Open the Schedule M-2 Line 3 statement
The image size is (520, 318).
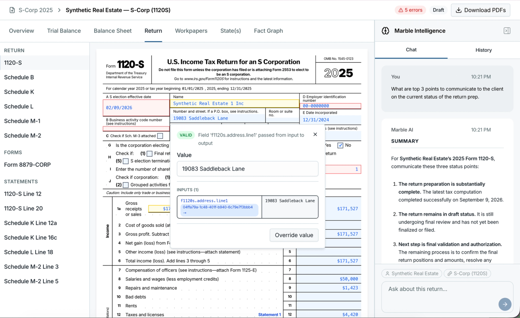45,267
